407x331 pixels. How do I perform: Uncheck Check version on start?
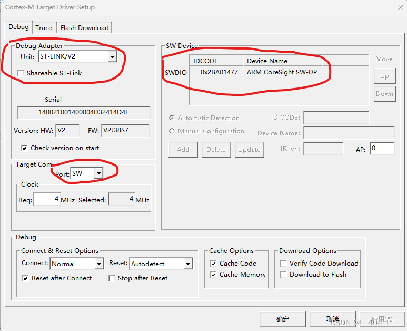(x=24, y=148)
